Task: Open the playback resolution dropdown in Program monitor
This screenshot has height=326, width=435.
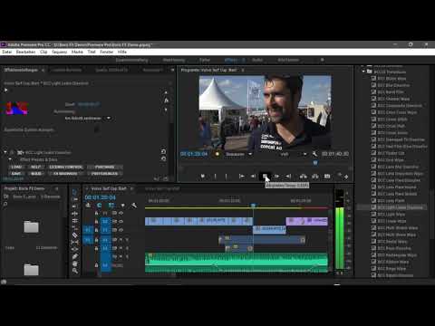Action: tap(294, 154)
